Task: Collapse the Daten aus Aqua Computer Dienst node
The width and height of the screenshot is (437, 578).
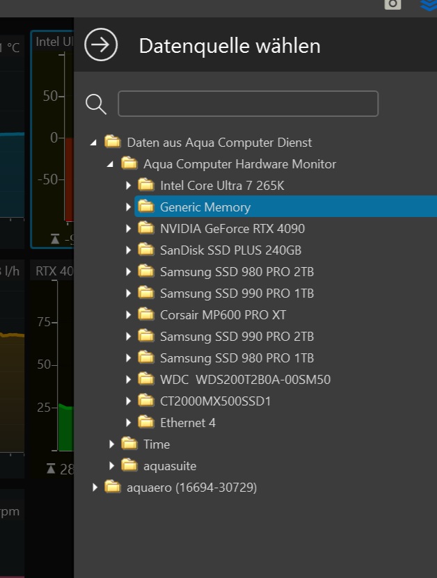Action: 94,143
